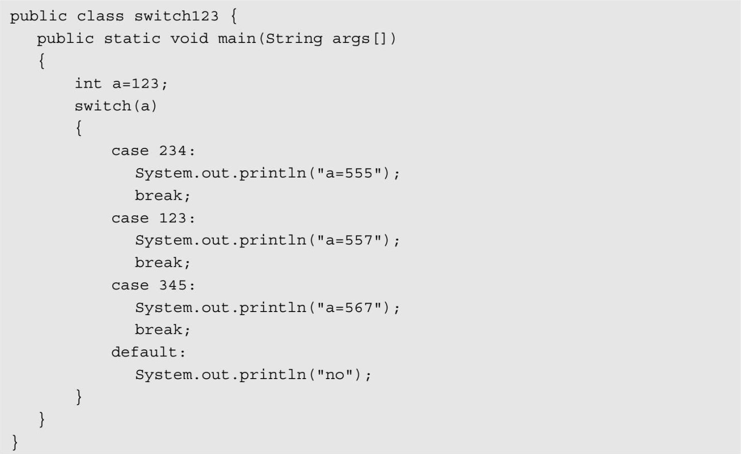Click the default label
741x454 pixels.
click(148, 352)
